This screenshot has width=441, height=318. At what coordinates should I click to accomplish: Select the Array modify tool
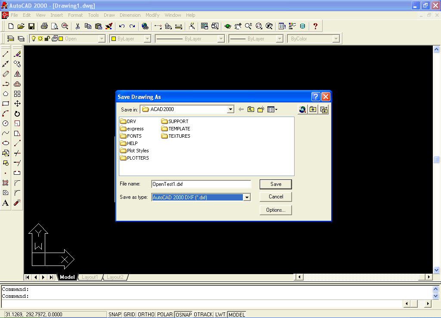click(x=17, y=93)
